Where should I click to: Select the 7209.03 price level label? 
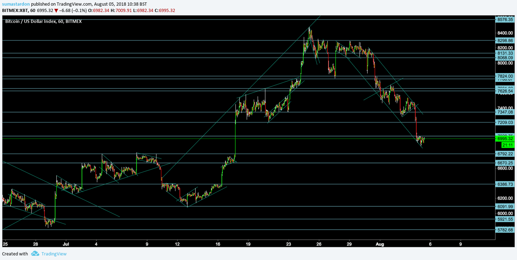[x=505, y=122]
